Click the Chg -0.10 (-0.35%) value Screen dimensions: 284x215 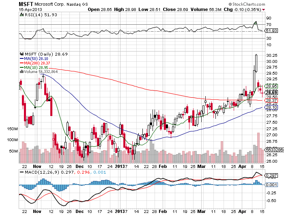click(x=242, y=9)
